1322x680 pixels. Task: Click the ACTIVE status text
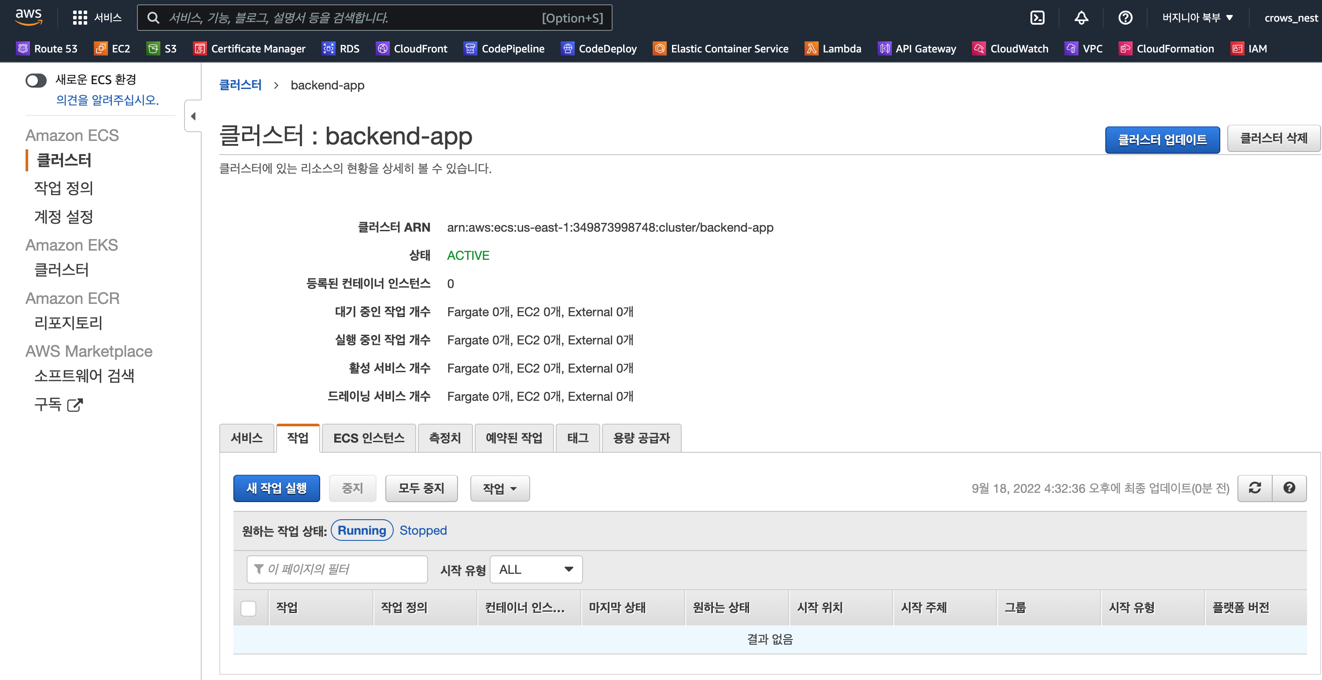[x=468, y=255]
